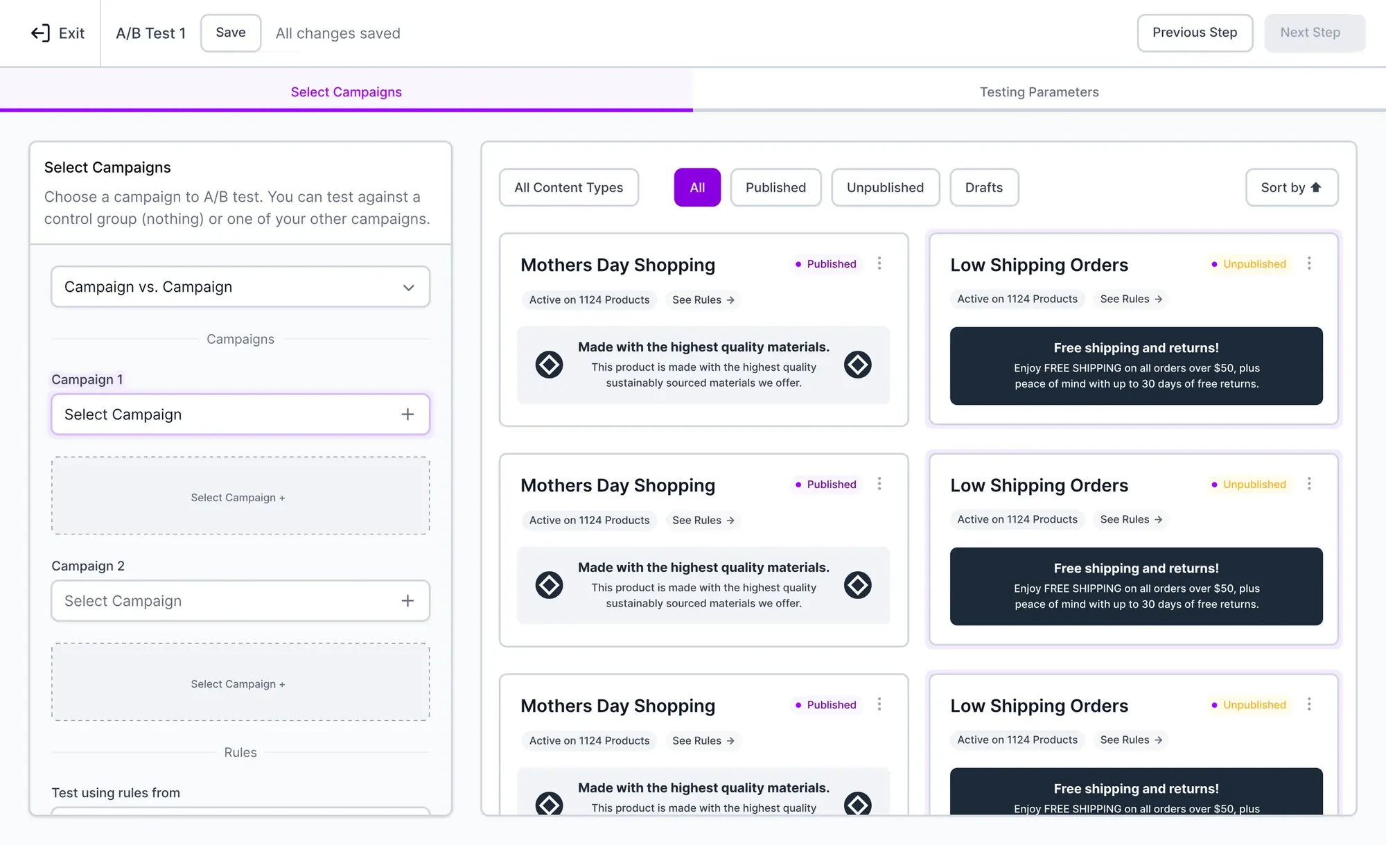Open kebab menu on top Low Shipping Orders card
Screen dimensions: 1386x845
(x=1309, y=263)
